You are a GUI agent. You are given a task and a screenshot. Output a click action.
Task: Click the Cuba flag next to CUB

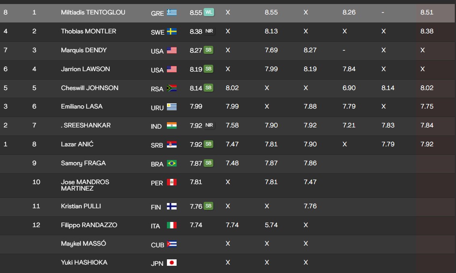(172, 244)
